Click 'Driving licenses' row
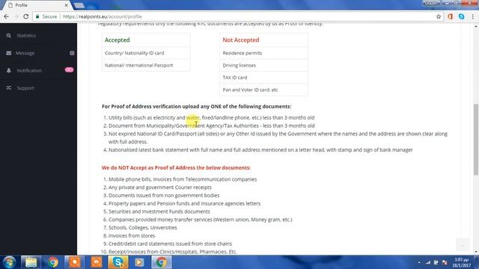Viewport: 479px width, 269px height. pos(263,65)
